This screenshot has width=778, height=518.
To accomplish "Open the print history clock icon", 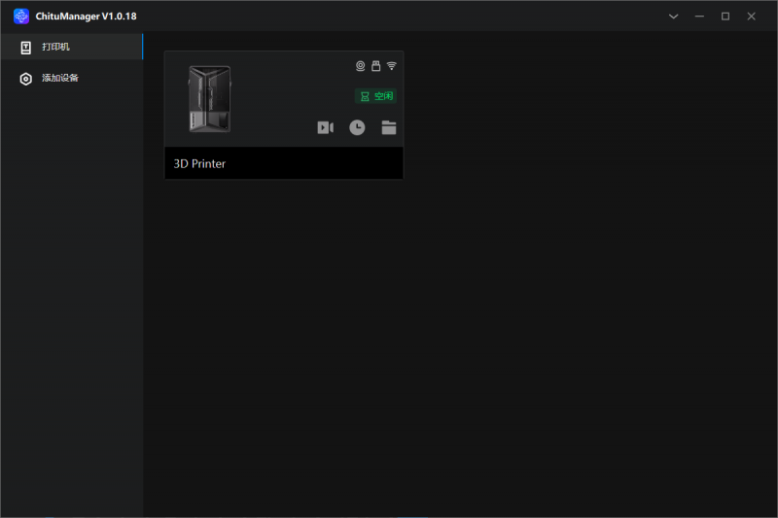I will pyautogui.click(x=357, y=127).
